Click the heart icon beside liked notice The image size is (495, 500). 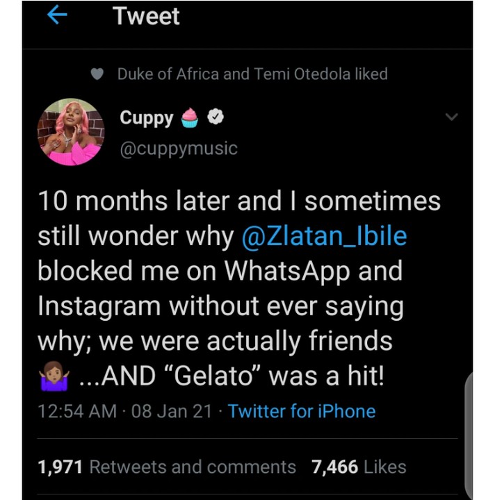[99, 74]
